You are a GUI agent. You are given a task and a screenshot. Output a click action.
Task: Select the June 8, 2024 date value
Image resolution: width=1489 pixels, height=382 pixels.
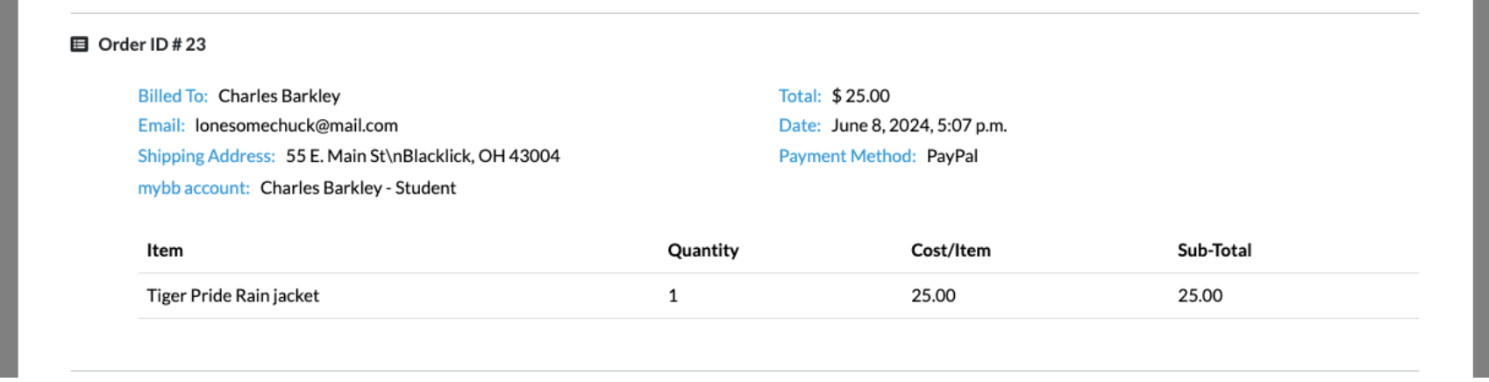click(x=919, y=126)
